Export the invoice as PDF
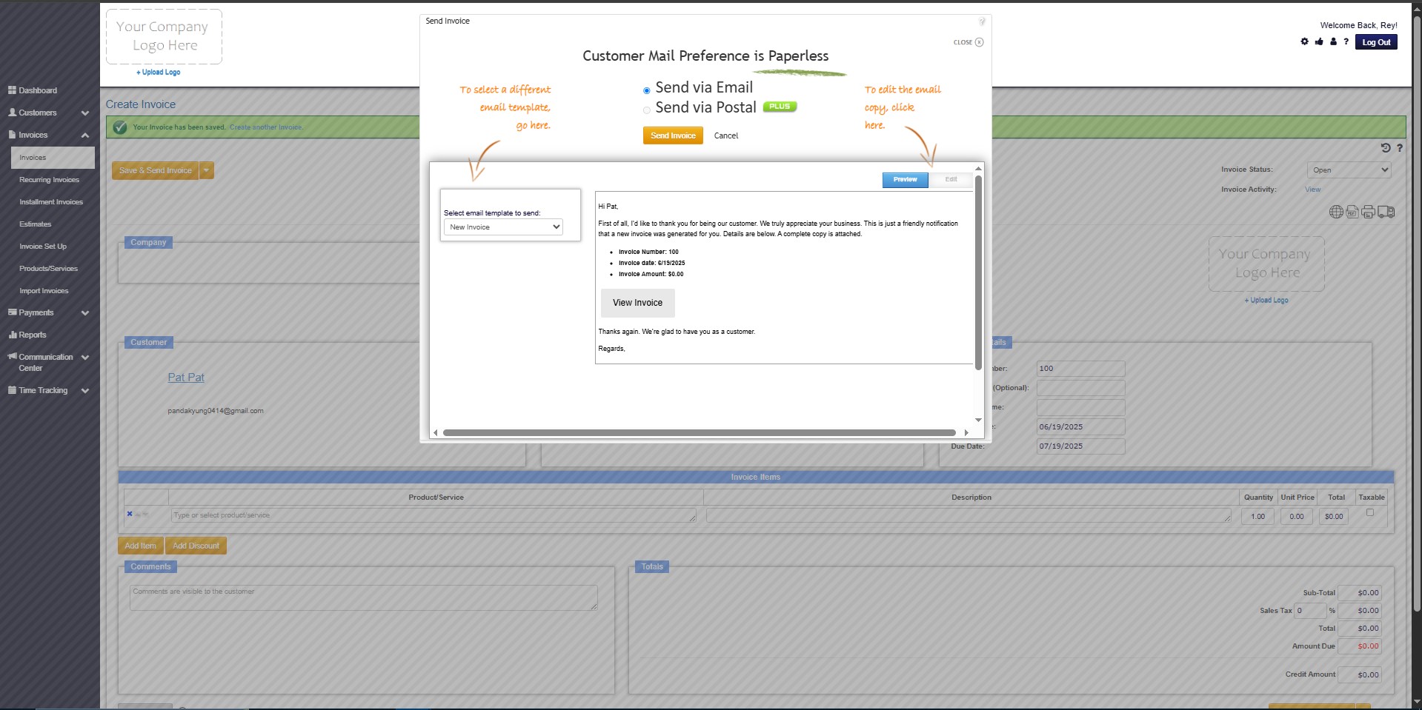This screenshot has width=1422, height=710. [1352, 212]
